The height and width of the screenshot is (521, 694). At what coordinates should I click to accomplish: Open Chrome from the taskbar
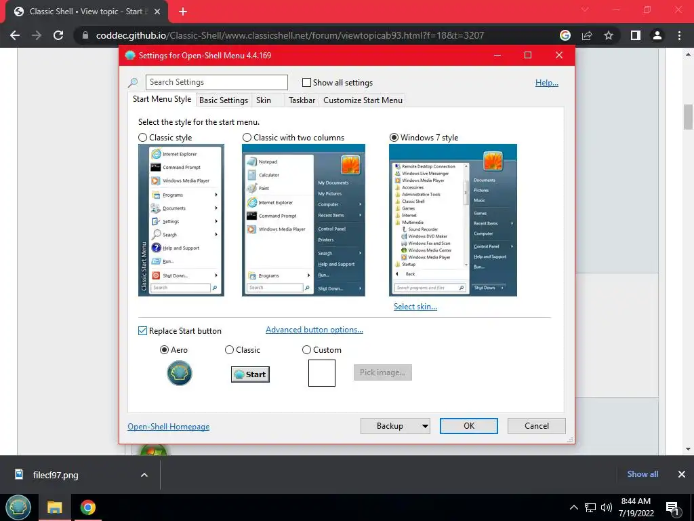[x=87, y=507]
